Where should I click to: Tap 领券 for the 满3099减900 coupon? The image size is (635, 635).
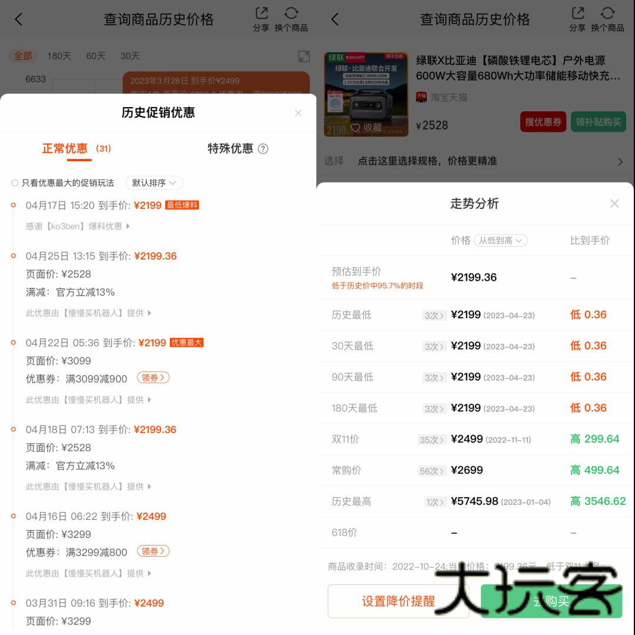pos(153,378)
